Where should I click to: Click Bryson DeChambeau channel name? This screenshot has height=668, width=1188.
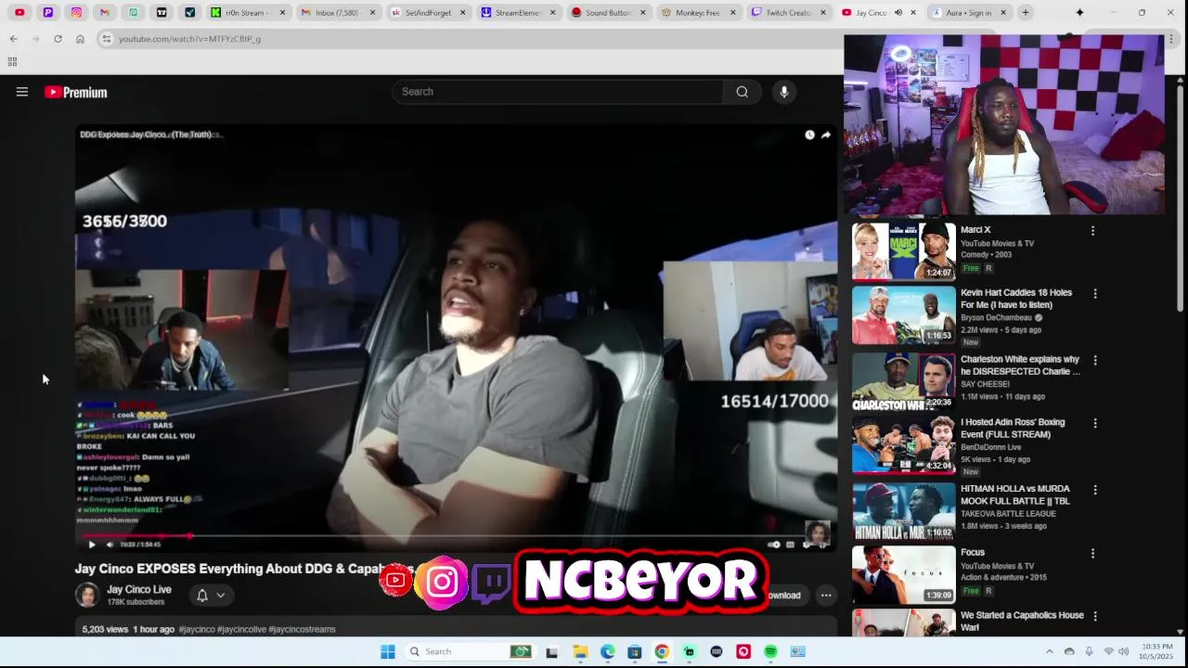pos(996,317)
